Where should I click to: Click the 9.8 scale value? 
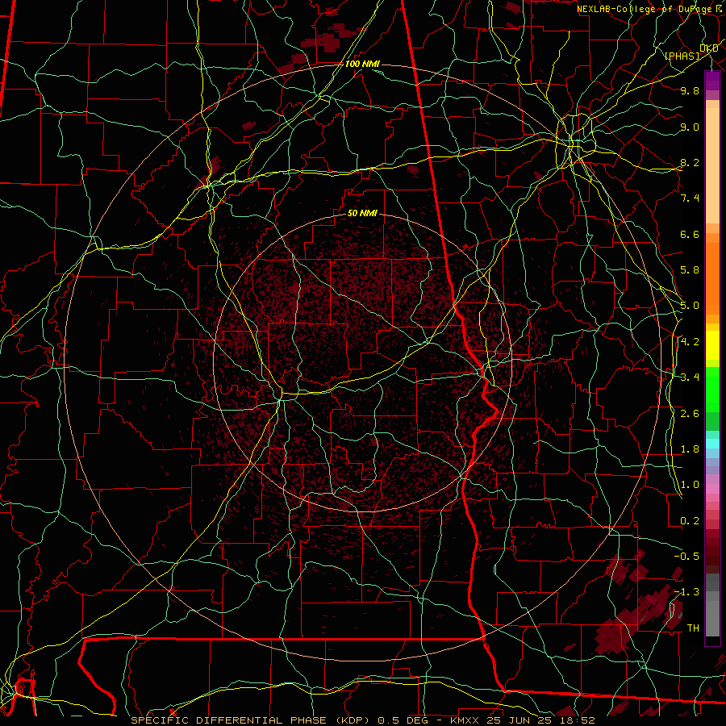point(690,90)
